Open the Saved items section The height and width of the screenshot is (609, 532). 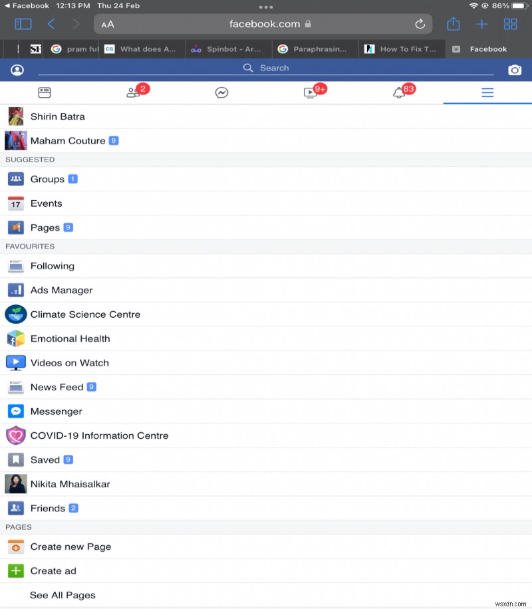point(46,459)
